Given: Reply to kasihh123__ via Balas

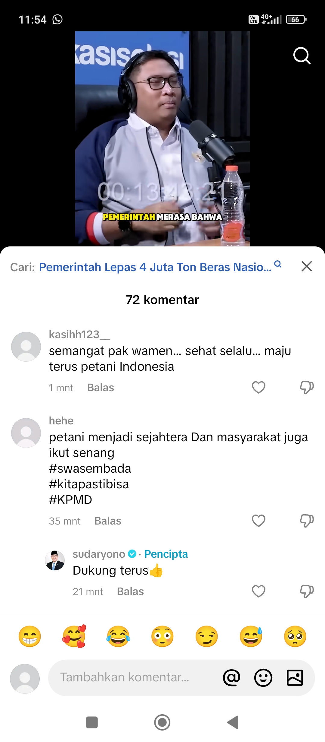Looking at the screenshot, I should [101, 388].
